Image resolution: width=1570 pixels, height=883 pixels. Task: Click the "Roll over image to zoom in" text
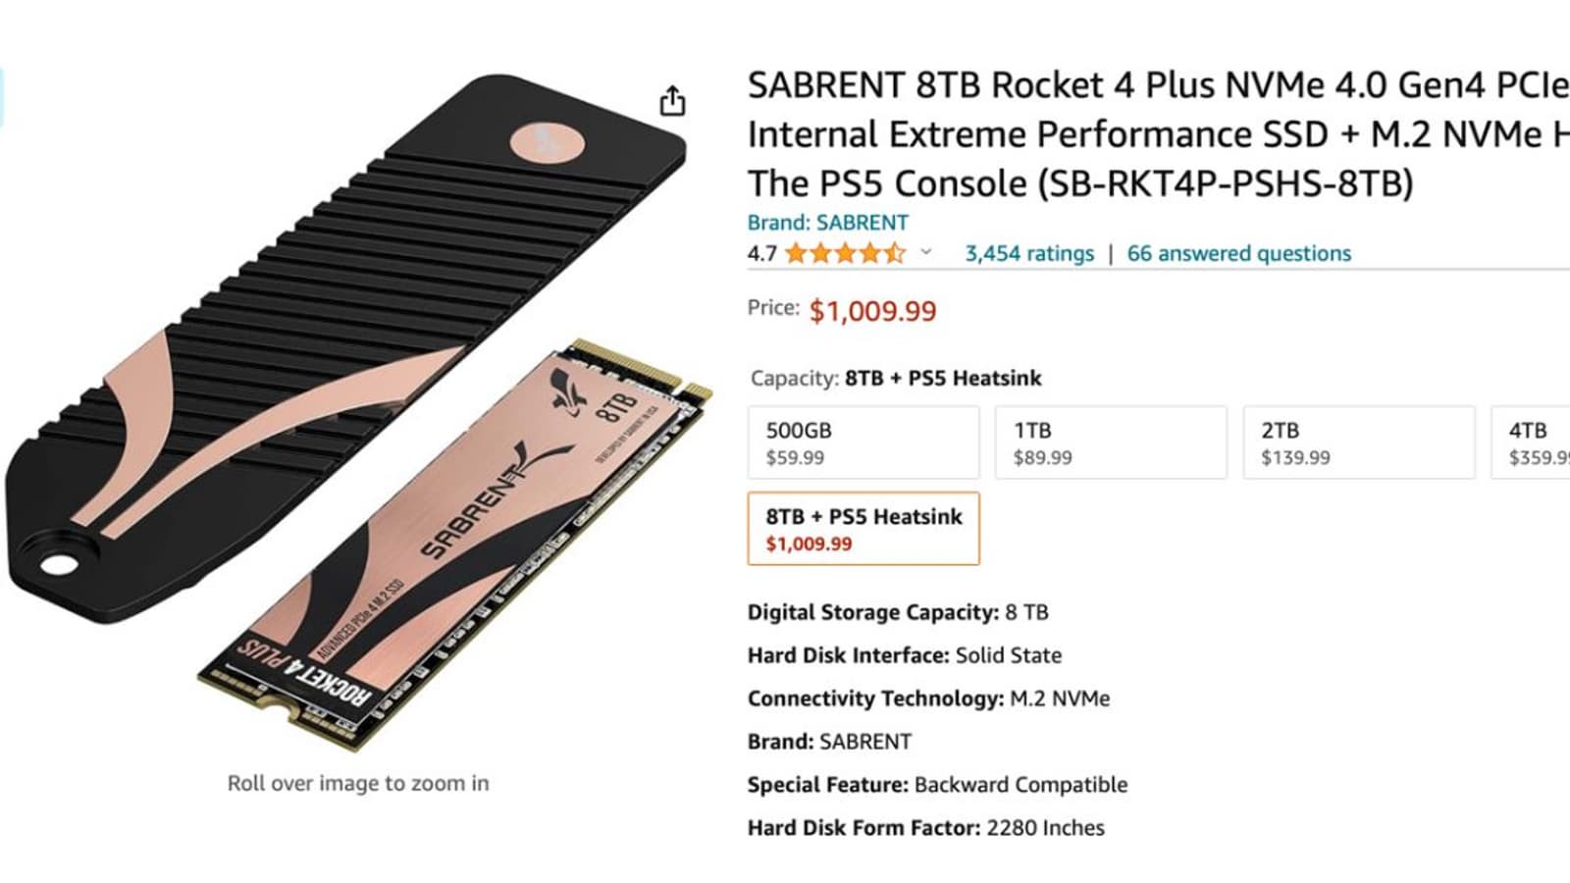[x=358, y=783]
